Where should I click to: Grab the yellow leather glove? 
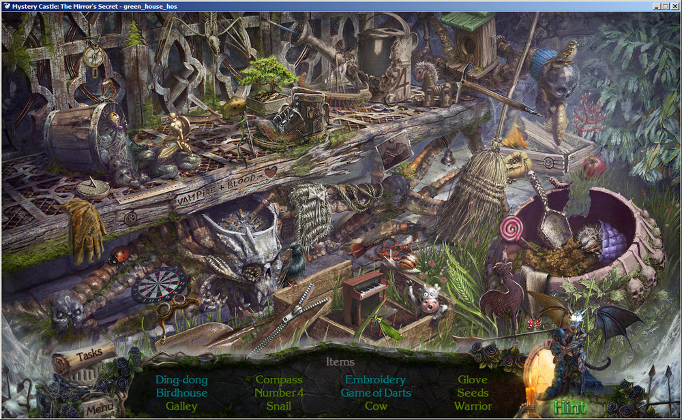(x=86, y=230)
